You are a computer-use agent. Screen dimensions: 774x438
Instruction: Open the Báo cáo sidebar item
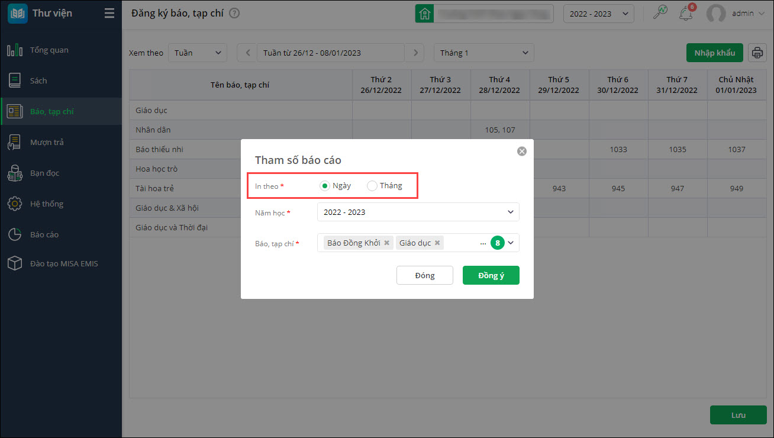coord(44,234)
